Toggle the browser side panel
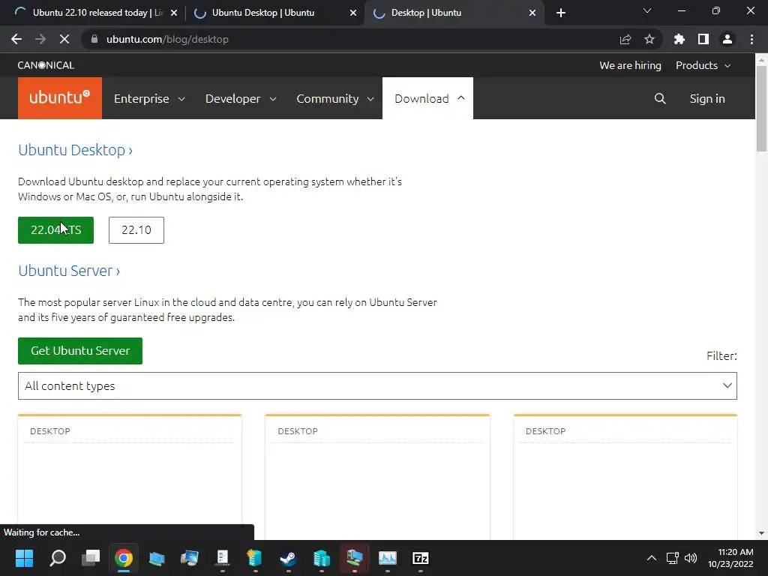The width and height of the screenshot is (768, 576). pos(703,39)
